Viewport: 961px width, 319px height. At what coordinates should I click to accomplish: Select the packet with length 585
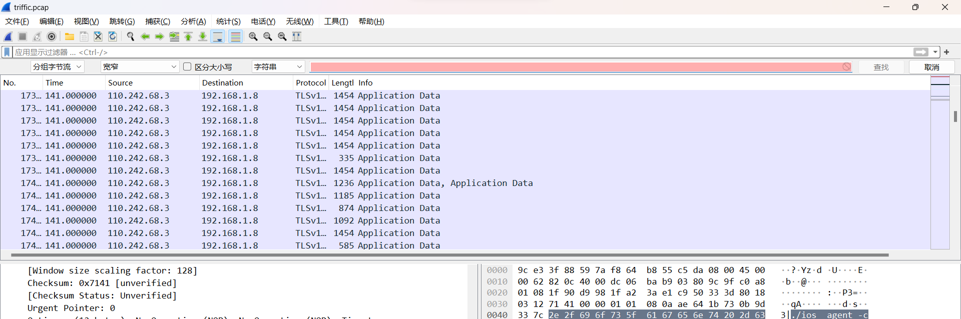[x=464, y=245]
